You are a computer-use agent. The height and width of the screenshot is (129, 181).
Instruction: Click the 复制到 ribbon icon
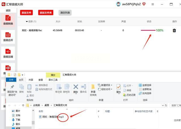tap(67, 87)
